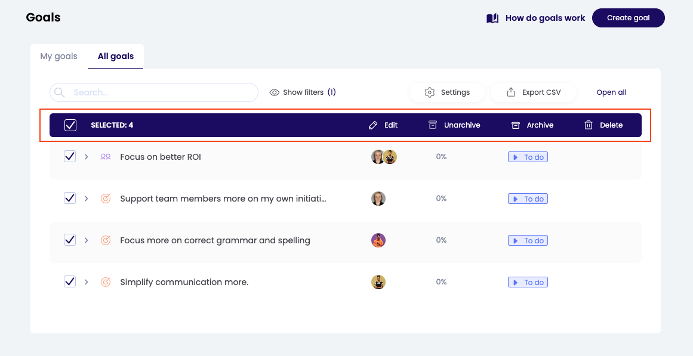The image size is (693, 356).
Task: Click the Open all link
Action: coord(611,92)
